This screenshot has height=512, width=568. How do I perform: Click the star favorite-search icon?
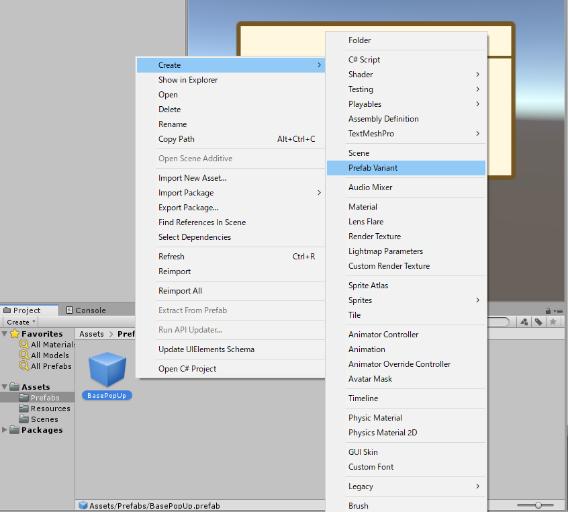552,322
